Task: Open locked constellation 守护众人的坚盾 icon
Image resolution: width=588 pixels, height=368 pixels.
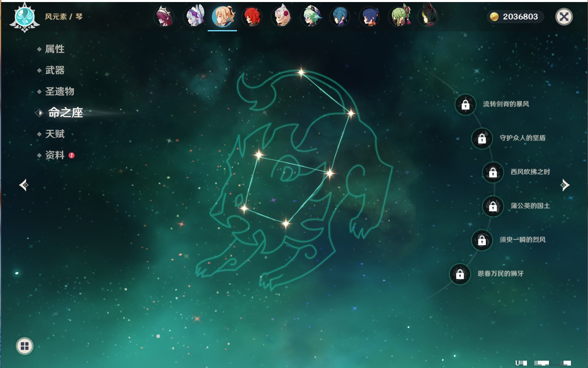Action: coord(482,139)
